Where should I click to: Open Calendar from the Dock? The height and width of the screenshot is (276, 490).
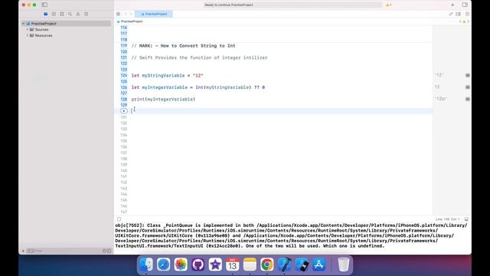(233, 264)
